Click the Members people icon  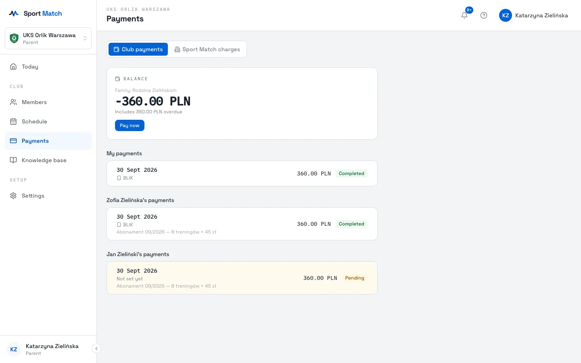coord(13,102)
